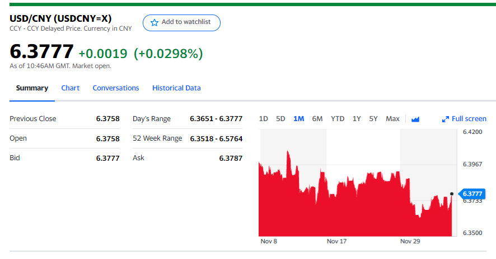496x259 pixels.
Task: Add USD/CNY to watchlist
Action: tap(181, 22)
